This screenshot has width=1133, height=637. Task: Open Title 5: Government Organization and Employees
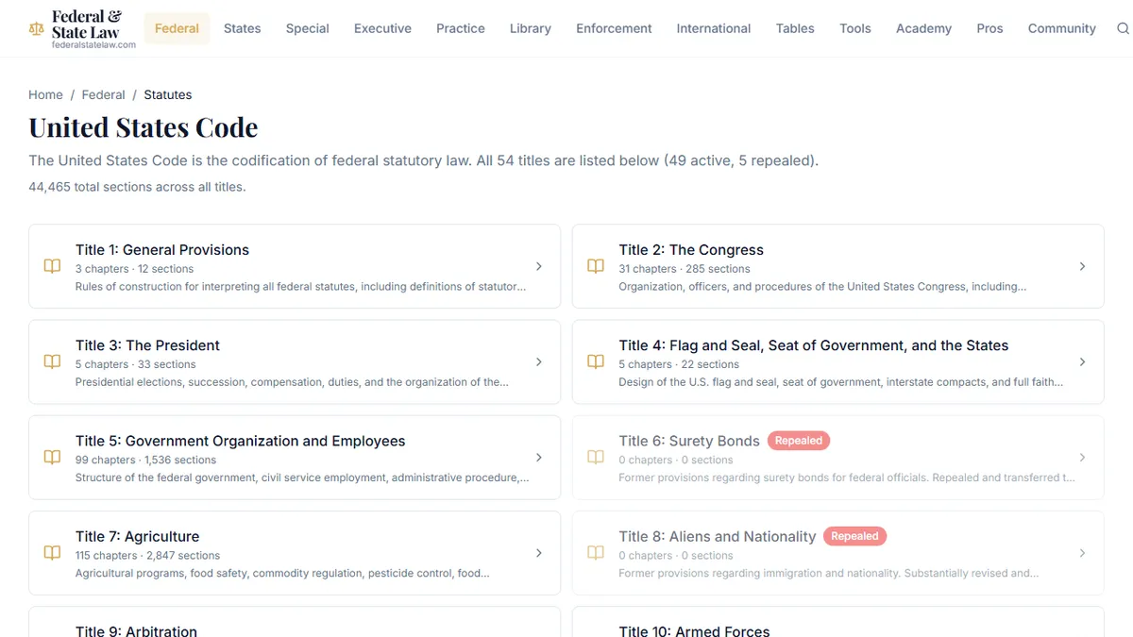[x=241, y=441]
